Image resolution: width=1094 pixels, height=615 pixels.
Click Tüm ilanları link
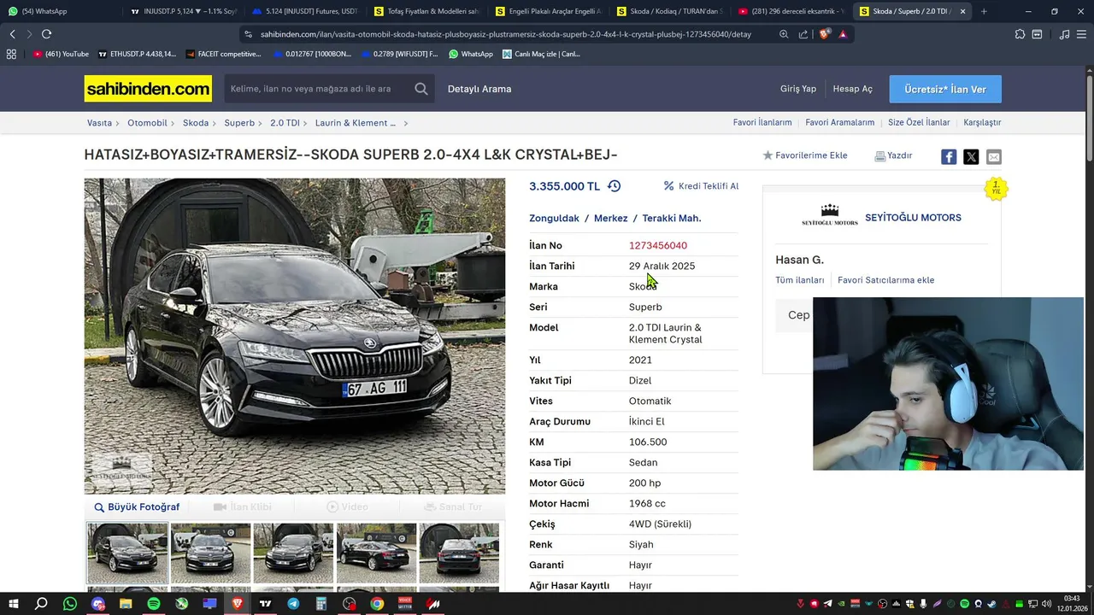(800, 280)
